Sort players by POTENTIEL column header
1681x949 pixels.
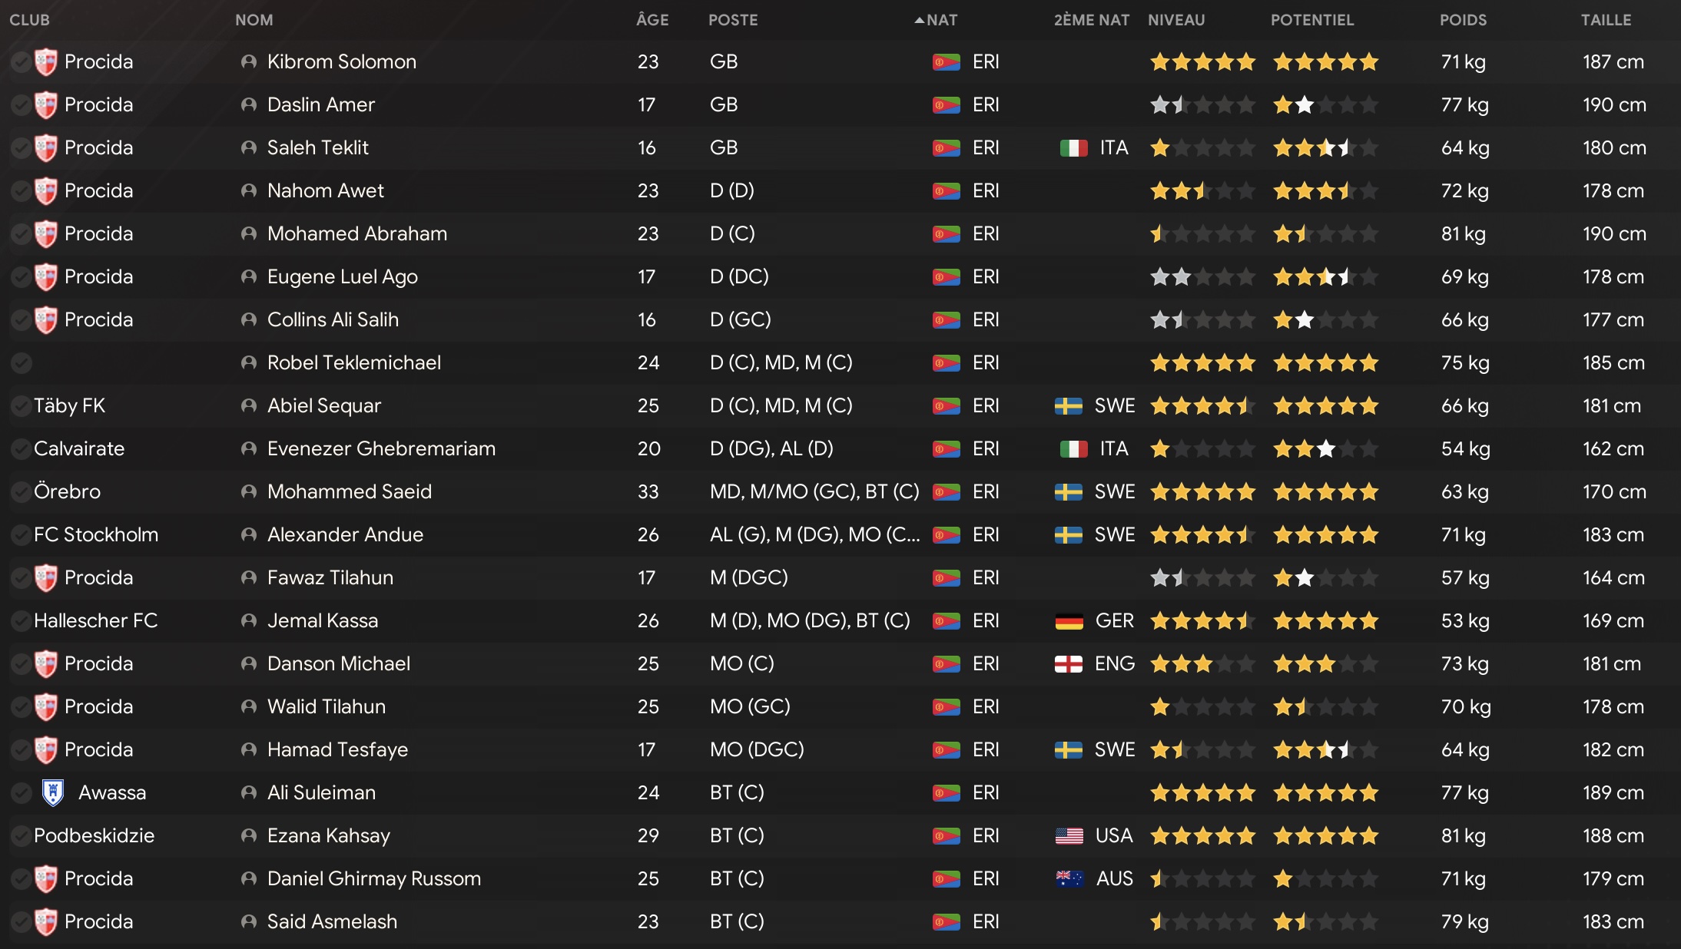1311,20
